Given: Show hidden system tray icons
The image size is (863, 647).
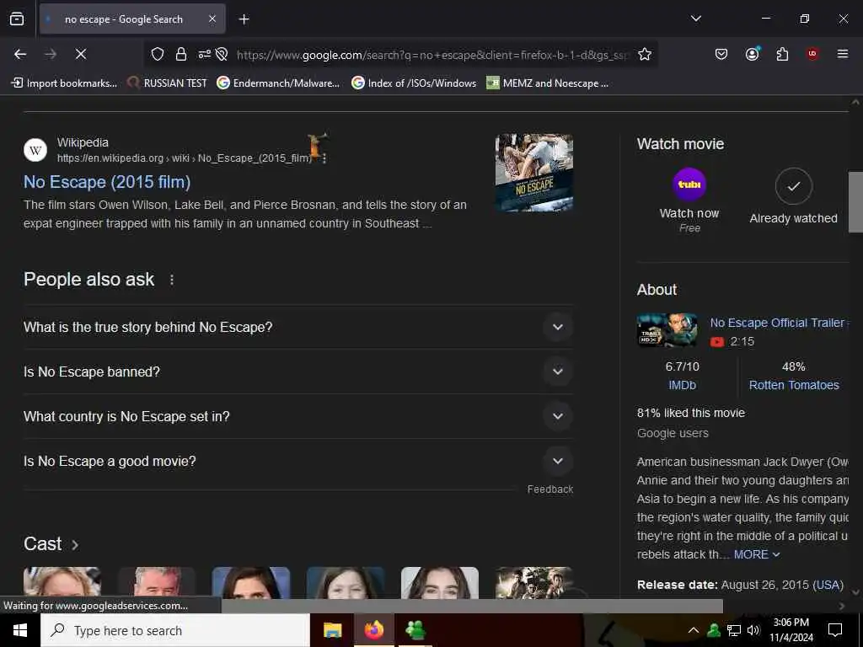Looking at the screenshot, I should point(694,630).
